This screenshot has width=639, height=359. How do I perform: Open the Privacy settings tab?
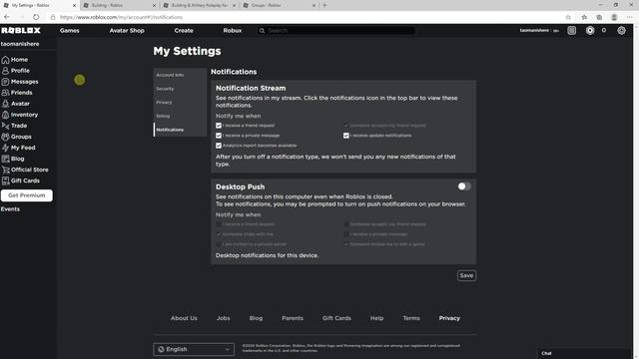point(164,102)
